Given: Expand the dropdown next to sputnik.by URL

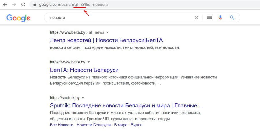Looking at the screenshot, I should pos(83,98).
